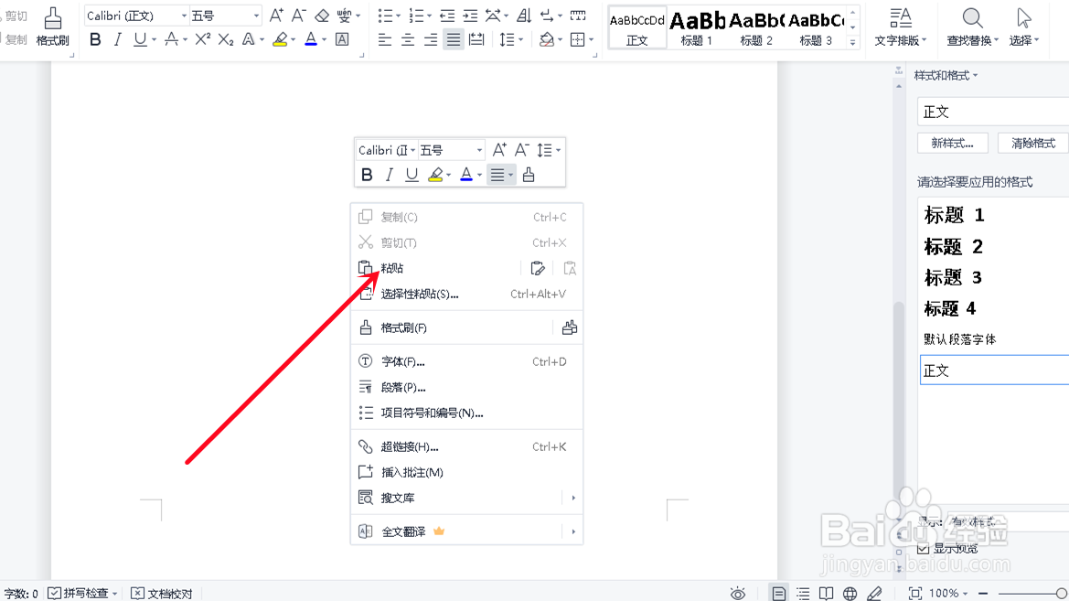Select the 标题 1 style in gallery
1069x601 pixels.
click(696, 27)
